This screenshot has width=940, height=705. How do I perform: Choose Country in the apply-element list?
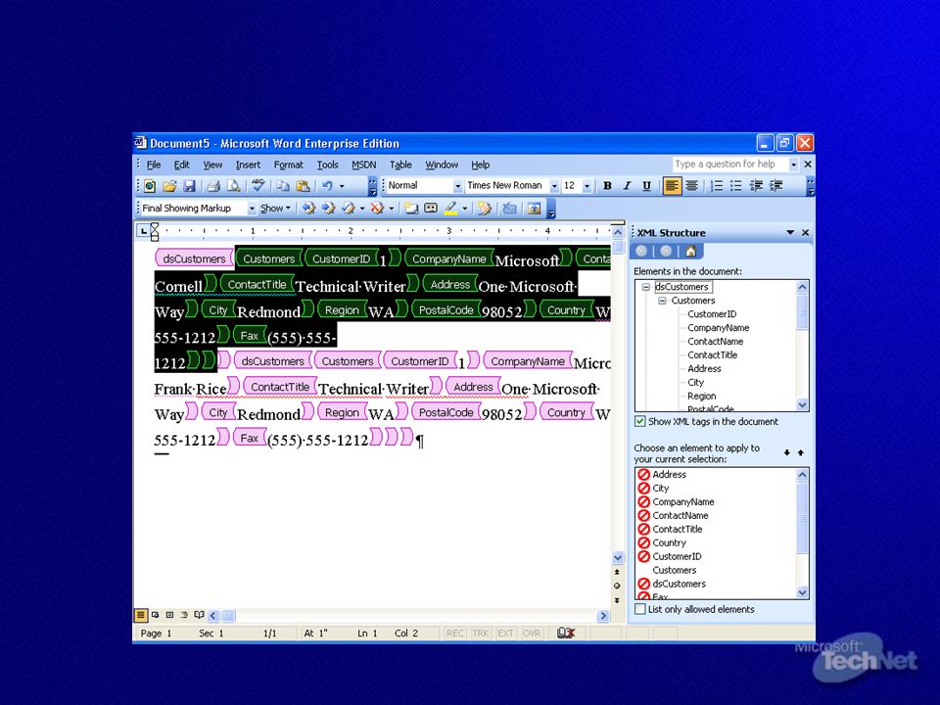pyautogui.click(x=669, y=542)
